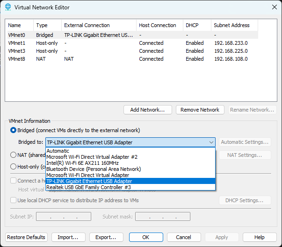Viewport: 282px width, 247px height.
Task: Choose Intel(R) Wi-Fi 6E AX211 160MHz
Action: click(130, 163)
